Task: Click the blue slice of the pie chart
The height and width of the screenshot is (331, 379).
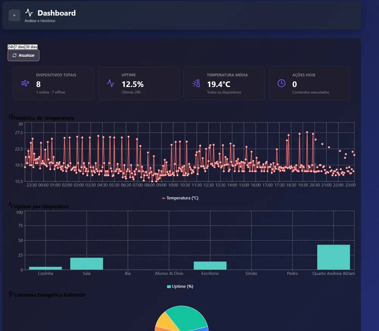Action: pyautogui.click(x=199, y=329)
